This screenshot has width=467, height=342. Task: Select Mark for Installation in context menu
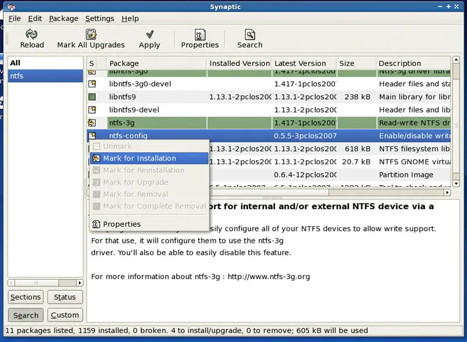139,158
